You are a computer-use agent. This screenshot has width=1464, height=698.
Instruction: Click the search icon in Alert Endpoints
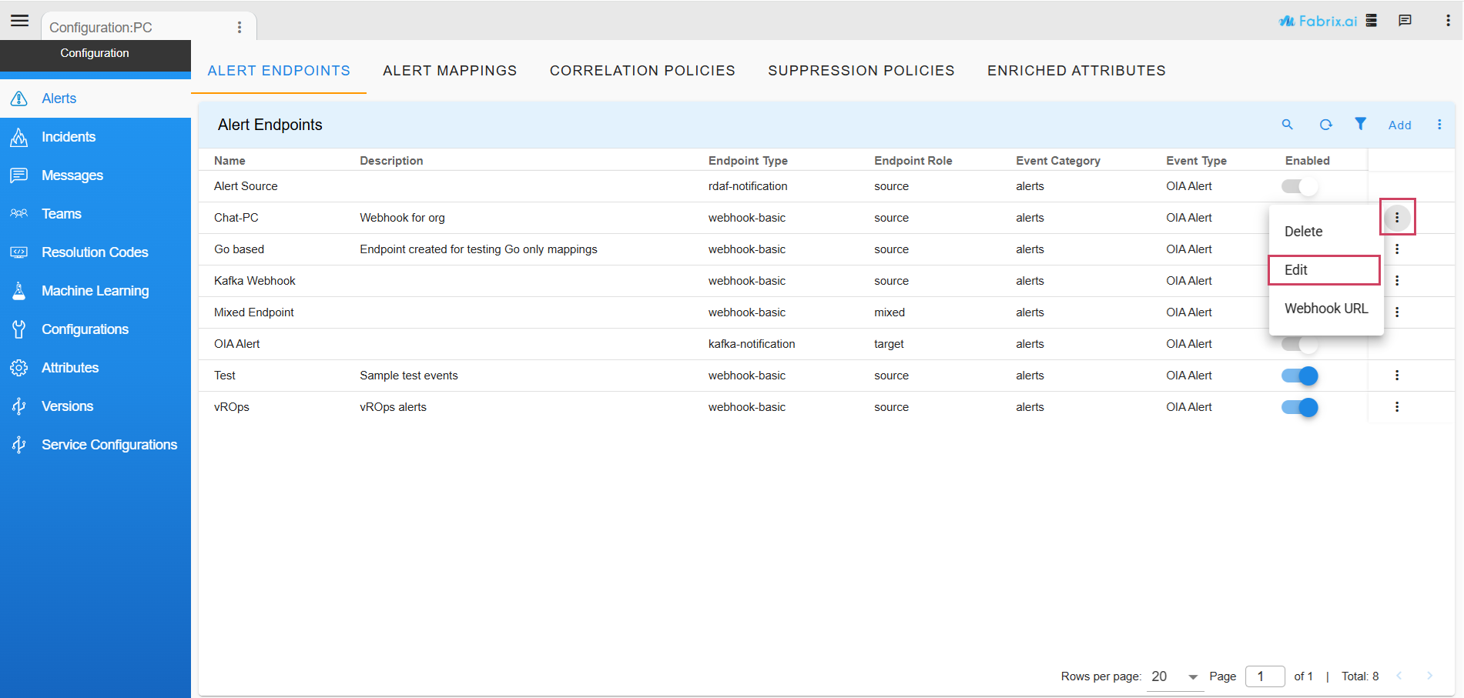(1287, 125)
